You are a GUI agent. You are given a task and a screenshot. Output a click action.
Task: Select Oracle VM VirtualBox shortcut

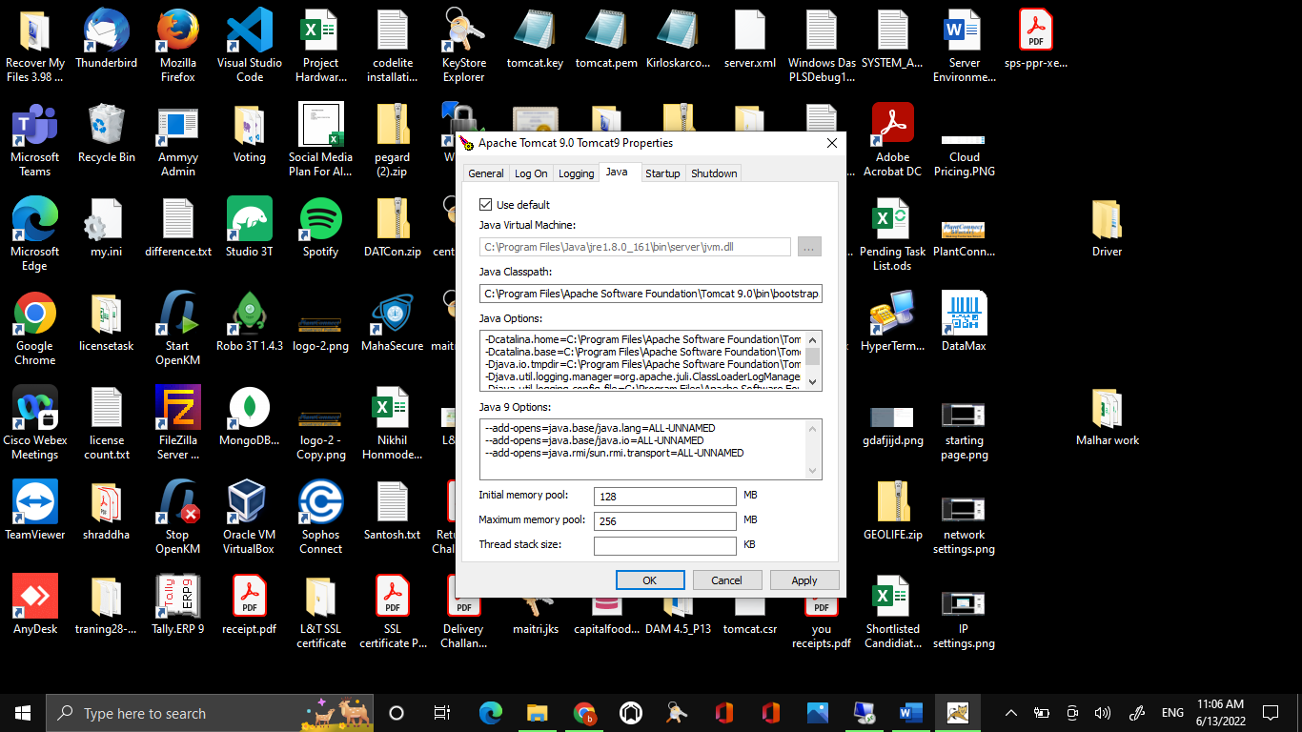248,517
